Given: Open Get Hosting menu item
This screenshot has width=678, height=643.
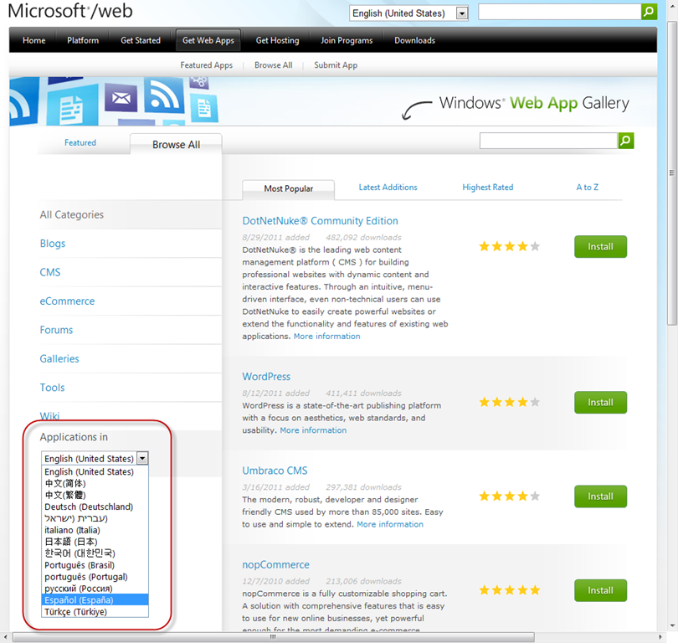Looking at the screenshot, I should [x=277, y=40].
